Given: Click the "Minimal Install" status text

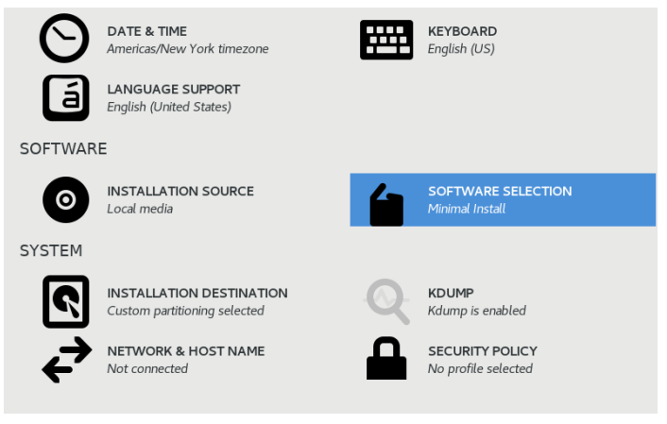Looking at the screenshot, I should coord(466,209).
